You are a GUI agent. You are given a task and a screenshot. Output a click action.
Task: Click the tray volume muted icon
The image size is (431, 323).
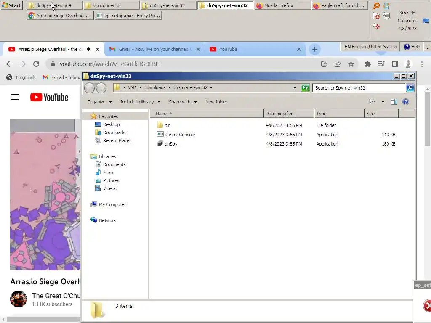376,26
